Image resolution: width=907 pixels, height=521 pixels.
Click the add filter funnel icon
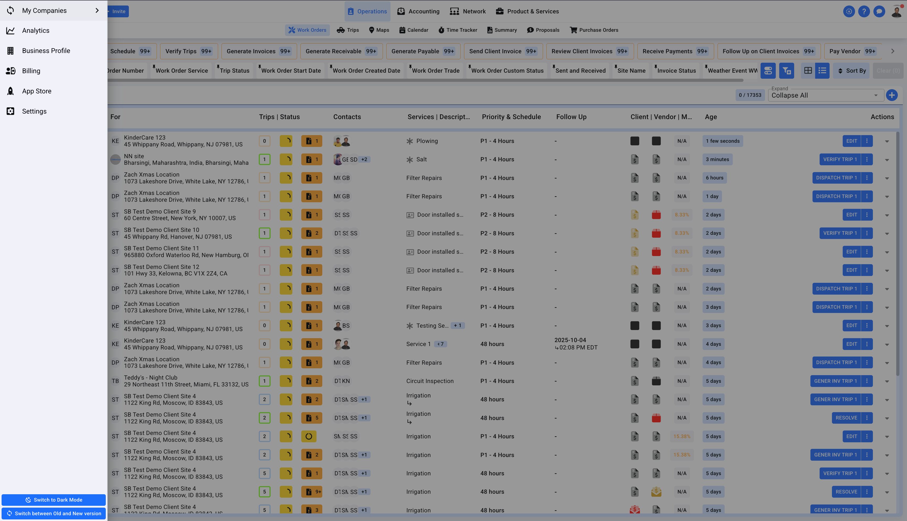(x=786, y=71)
